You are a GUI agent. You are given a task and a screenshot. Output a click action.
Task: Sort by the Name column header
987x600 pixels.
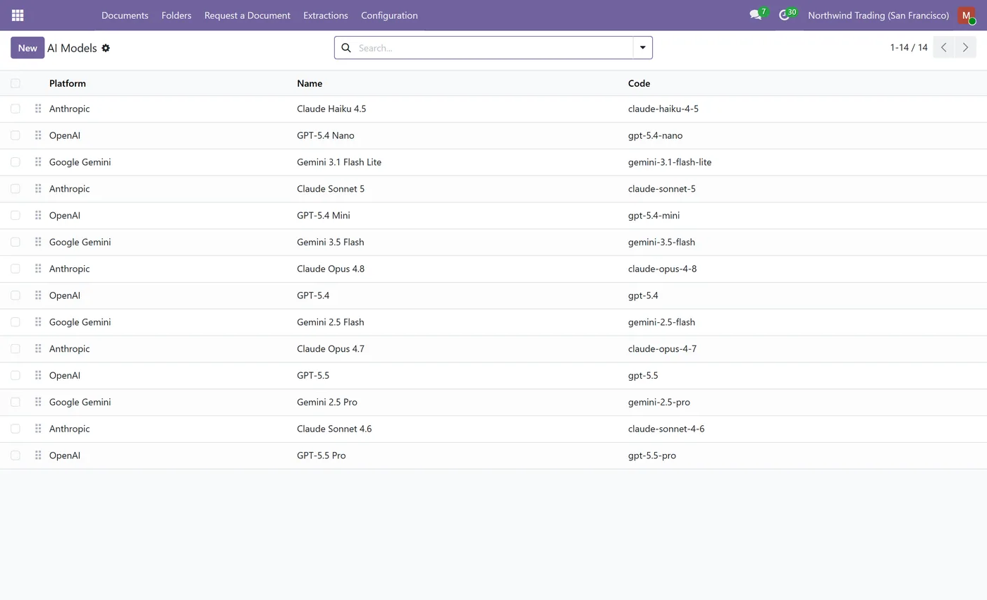(x=309, y=83)
